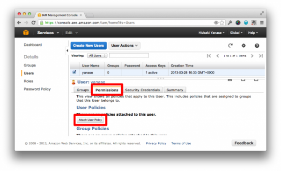Switch to the Permissions tab
This screenshot has width=281, height=171.
tap(107, 90)
